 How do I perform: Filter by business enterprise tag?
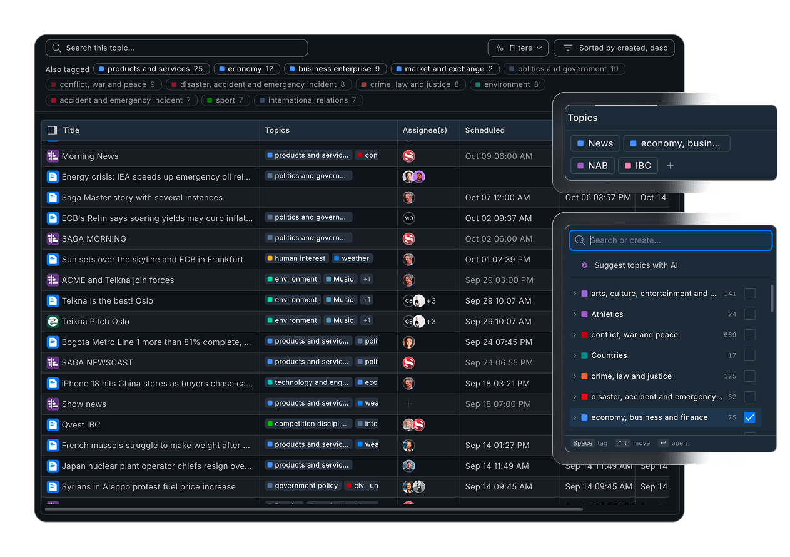[x=336, y=69]
